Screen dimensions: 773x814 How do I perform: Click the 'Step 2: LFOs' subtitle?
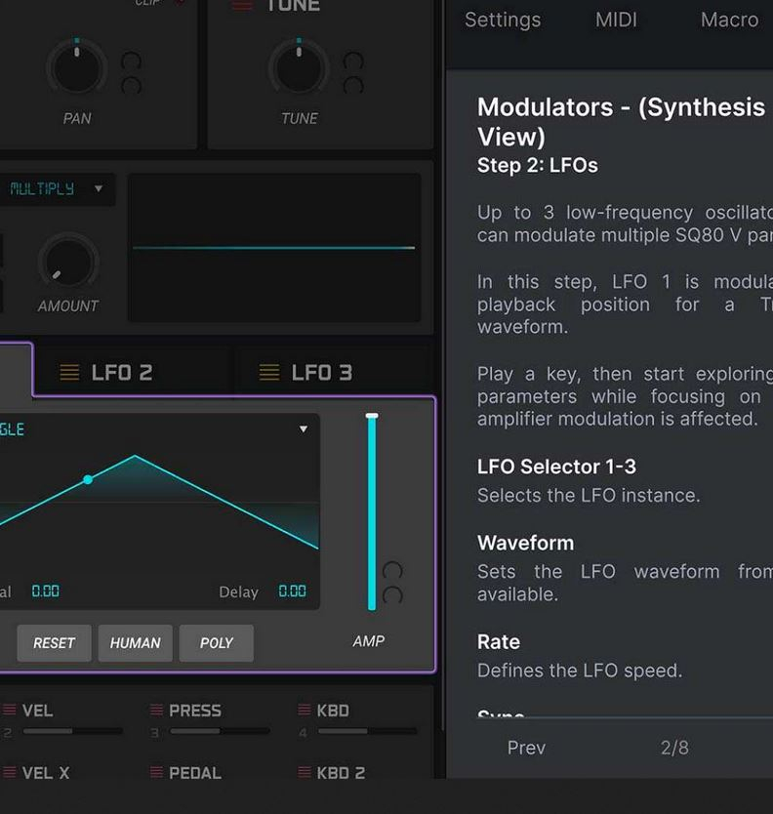pyautogui.click(x=538, y=165)
